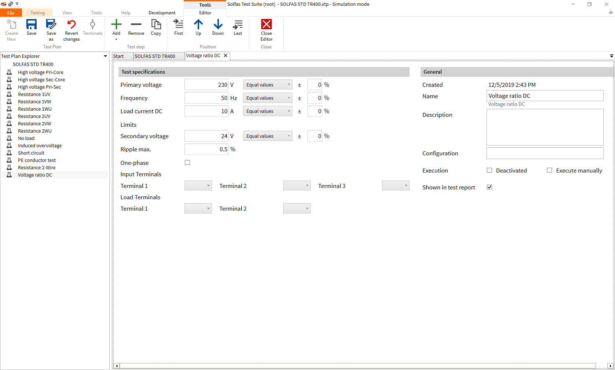Click the Primary voltage value field
The image size is (615, 370).
[206, 85]
